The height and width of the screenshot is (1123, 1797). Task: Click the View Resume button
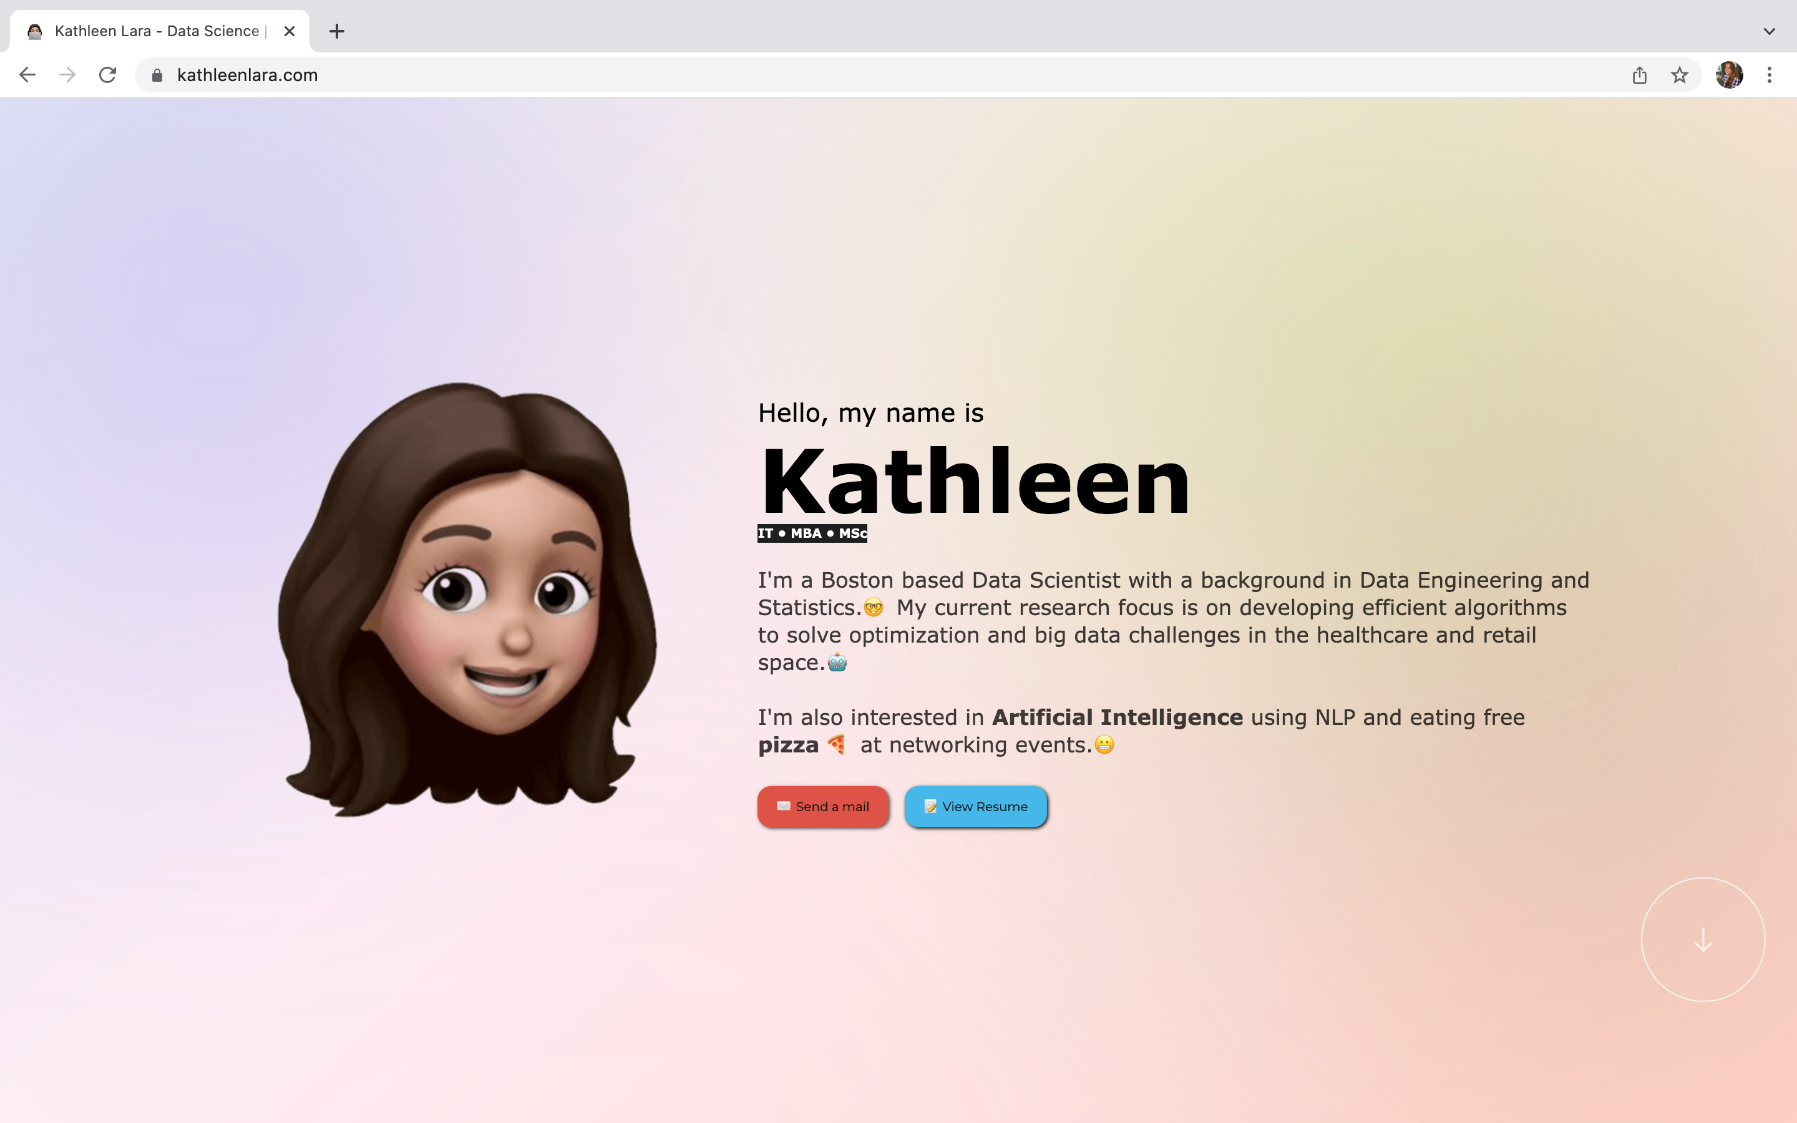click(x=976, y=807)
